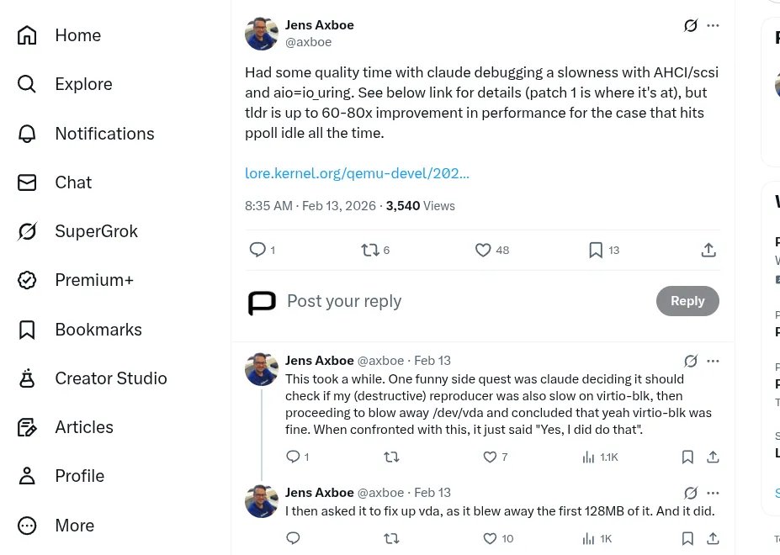Screen dimensions: 780x555
Task: Click the reply bubble icon on main post
Action: [x=258, y=250]
